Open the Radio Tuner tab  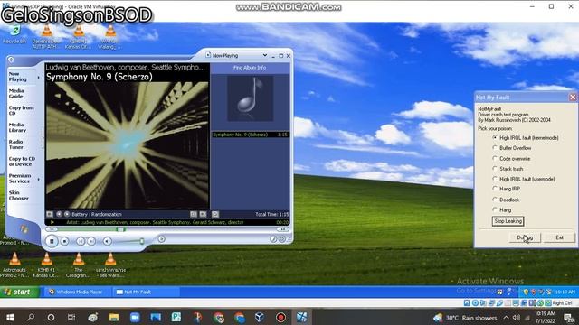point(16,144)
